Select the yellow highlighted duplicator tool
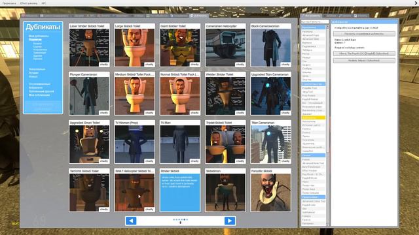 (313, 117)
